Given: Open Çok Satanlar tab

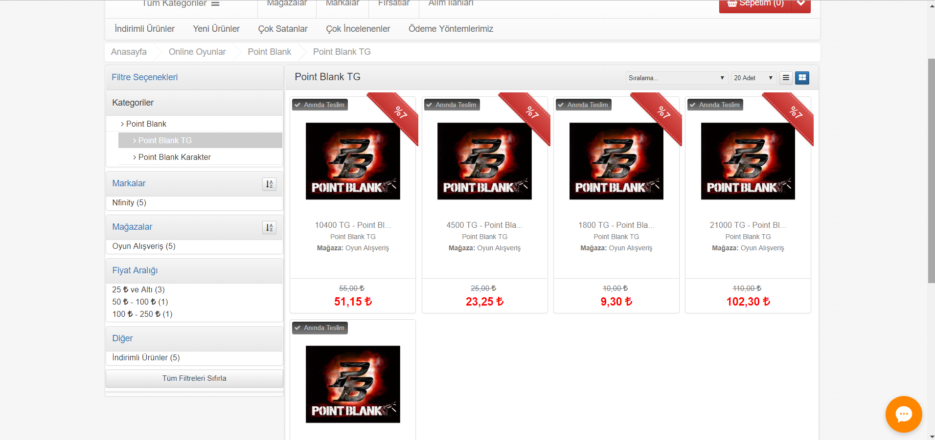Looking at the screenshot, I should 283,29.
